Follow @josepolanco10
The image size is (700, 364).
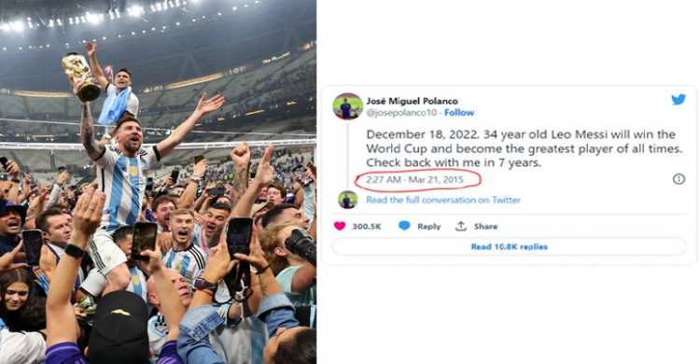pos(459,113)
